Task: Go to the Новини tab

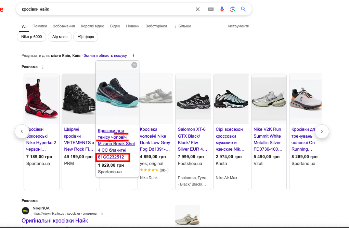Action: point(133,26)
